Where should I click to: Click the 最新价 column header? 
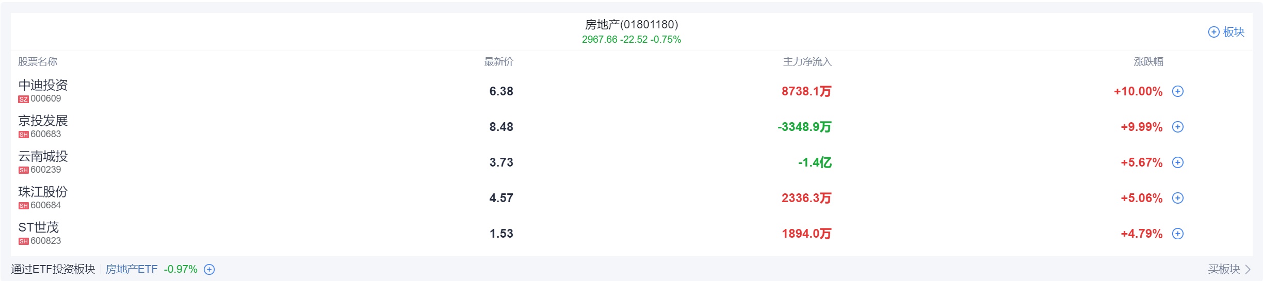tap(498, 62)
